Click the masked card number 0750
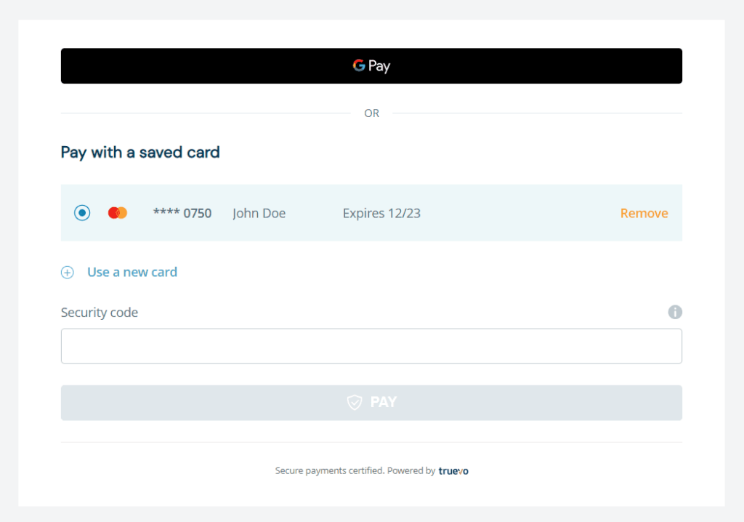 182,213
